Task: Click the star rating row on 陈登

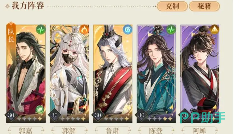Action: click(160, 118)
